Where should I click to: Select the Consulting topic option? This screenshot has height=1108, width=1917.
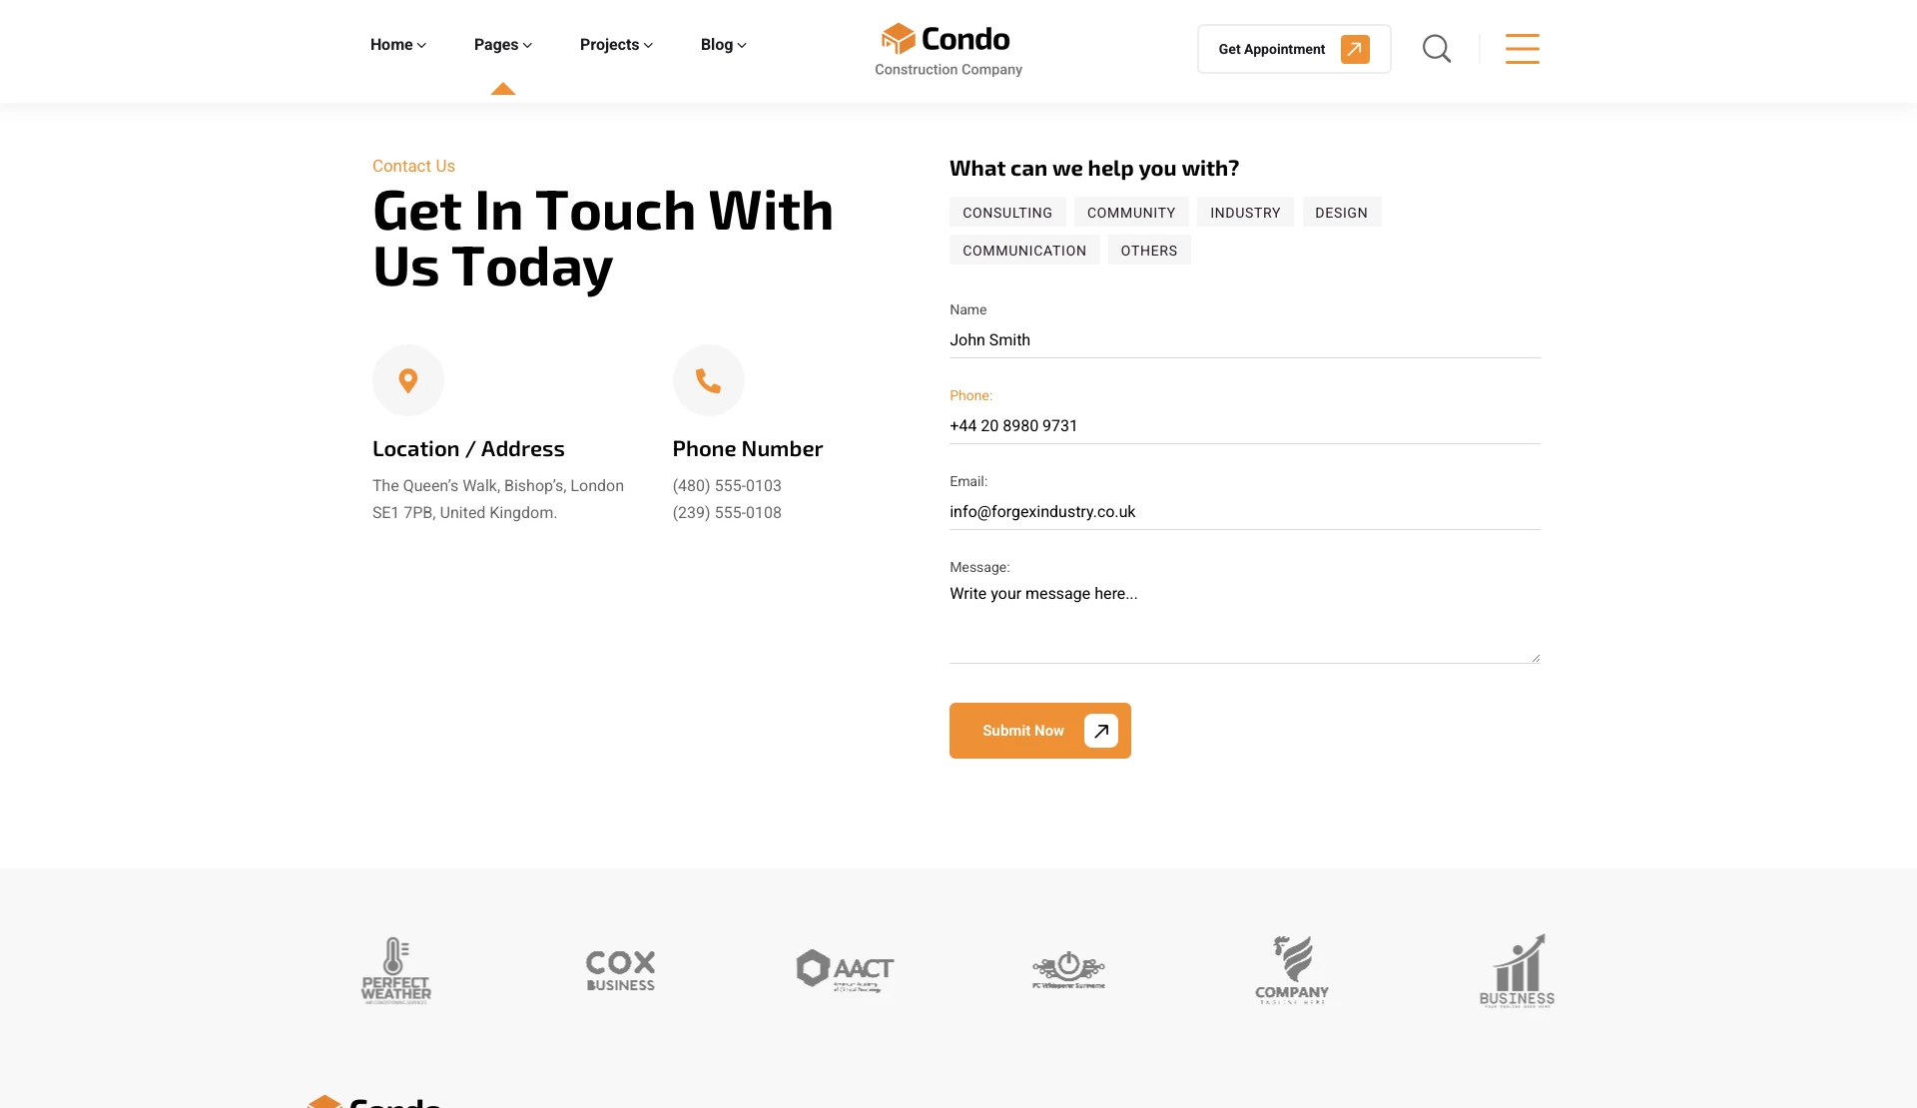pos(1006,213)
